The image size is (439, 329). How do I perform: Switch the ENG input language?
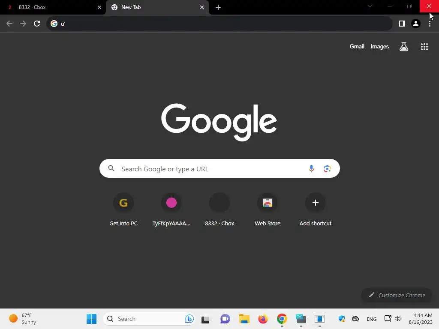point(372,319)
